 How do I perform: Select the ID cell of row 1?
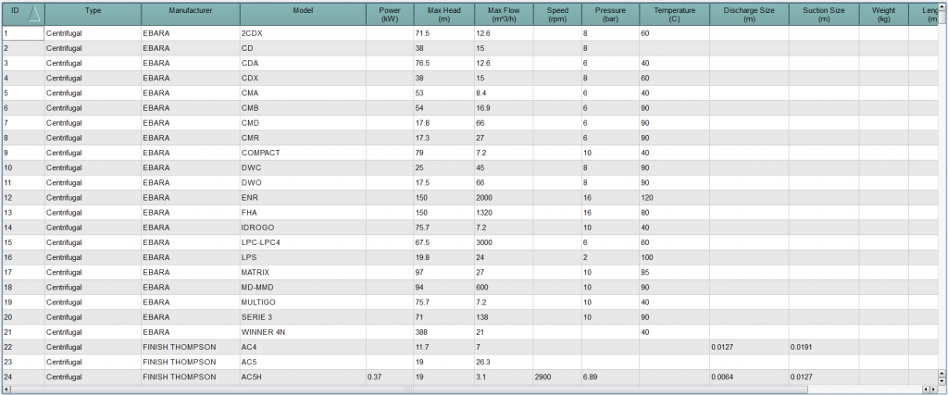tap(22, 33)
